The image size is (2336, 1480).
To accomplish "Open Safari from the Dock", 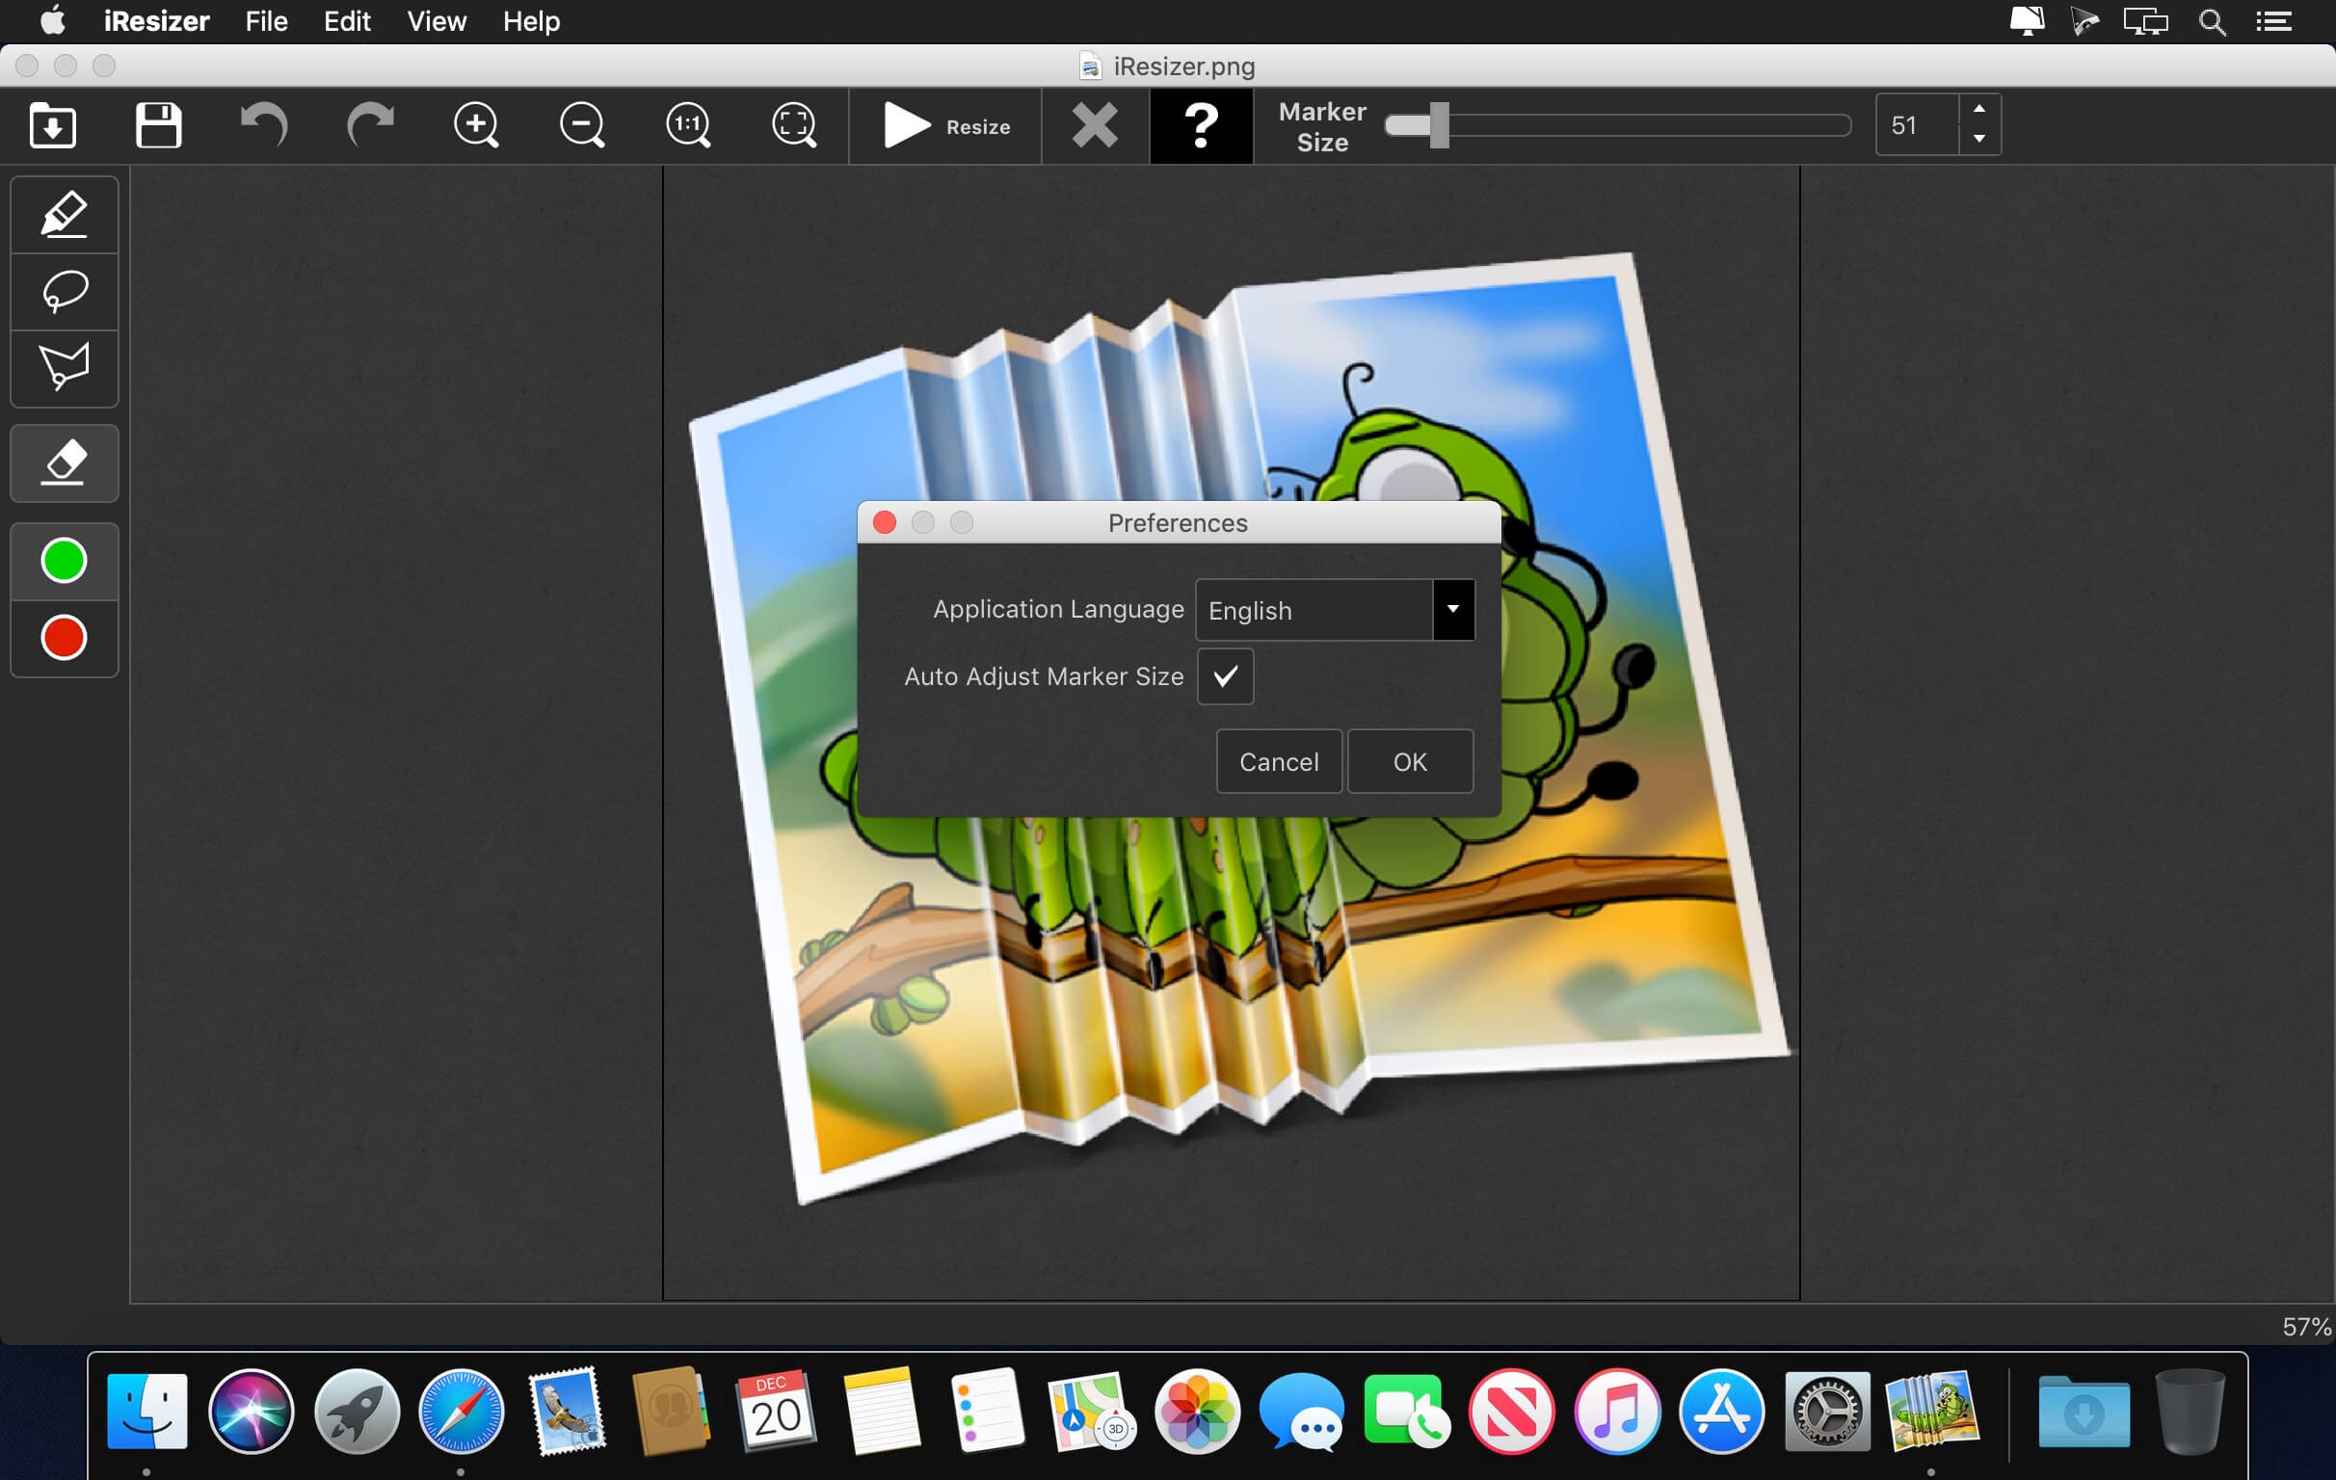I will pyautogui.click(x=461, y=1412).
